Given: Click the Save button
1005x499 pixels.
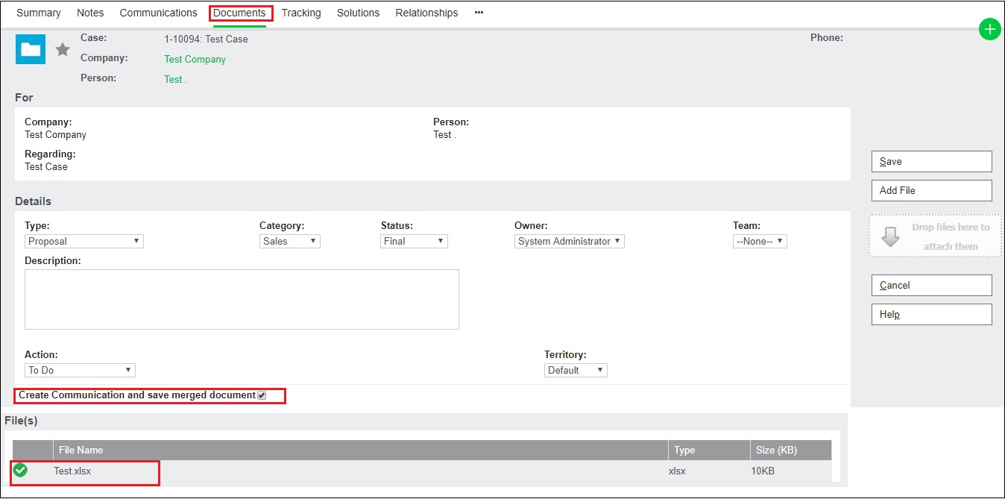Looking at the screenshot, I should 931,161.
